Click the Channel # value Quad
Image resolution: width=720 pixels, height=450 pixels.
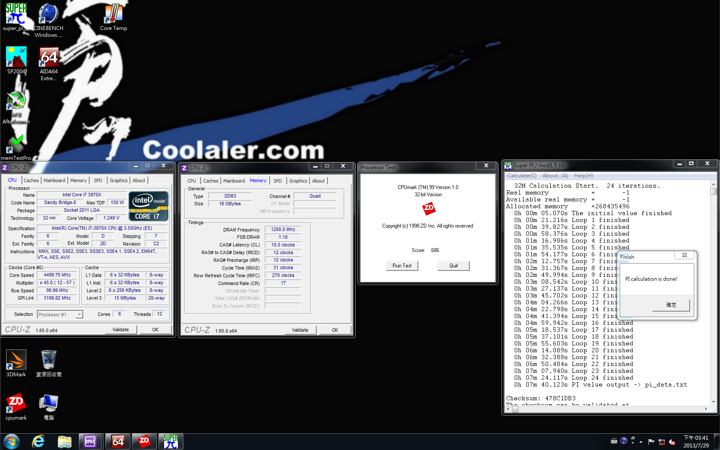click(x=315, y=196)
